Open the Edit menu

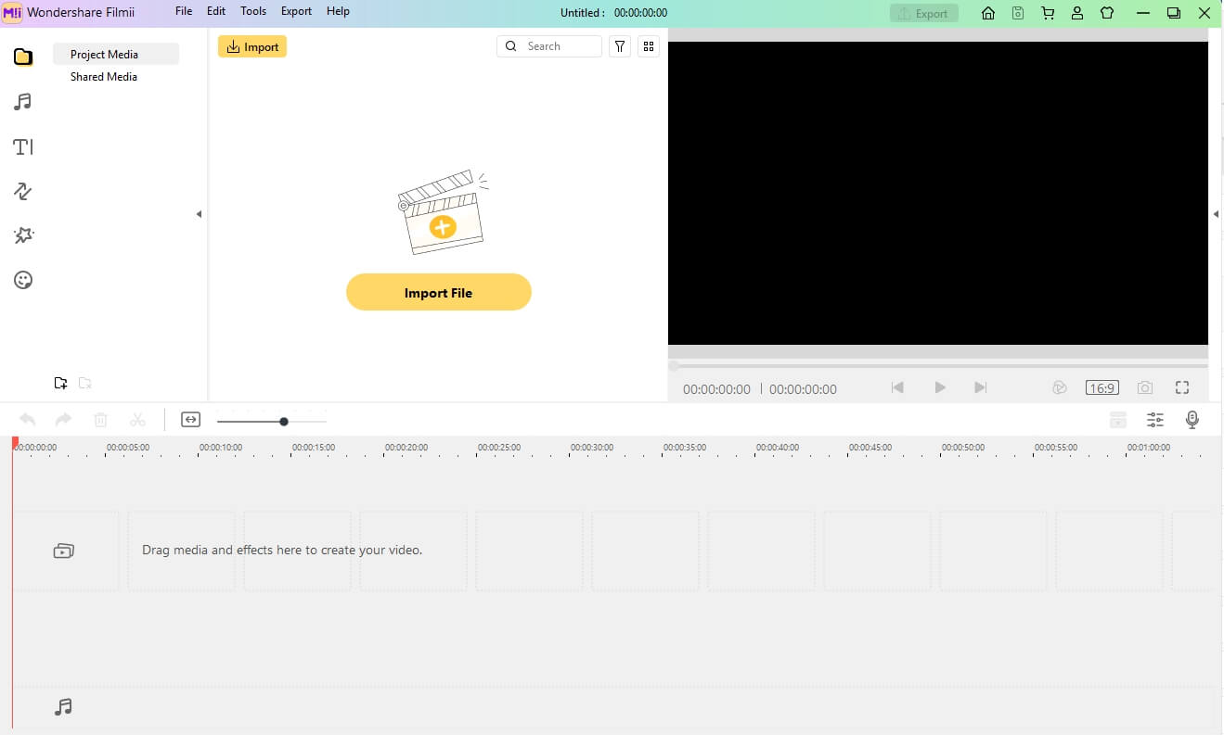216,11
